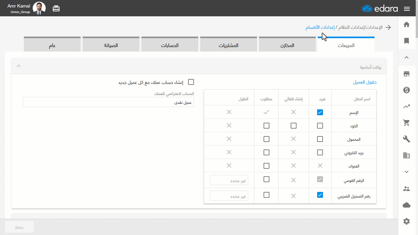The height and width of the screenshot is (235, 418).
Task: Click the gift box icon in header
Action: coord(56,8)
